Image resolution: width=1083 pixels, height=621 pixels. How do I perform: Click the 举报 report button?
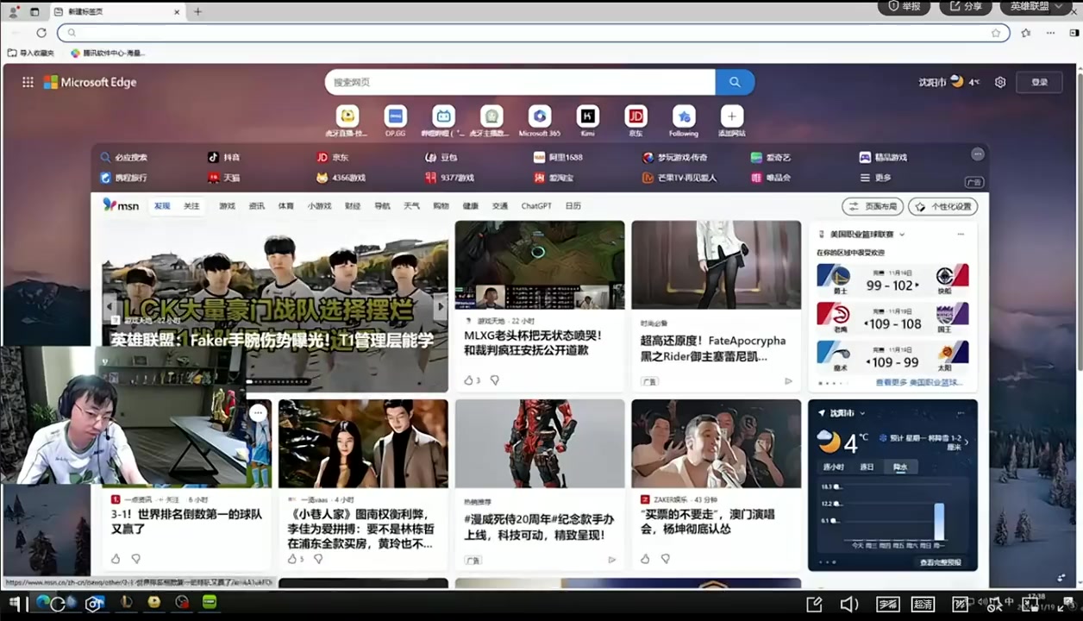point(903,6)
